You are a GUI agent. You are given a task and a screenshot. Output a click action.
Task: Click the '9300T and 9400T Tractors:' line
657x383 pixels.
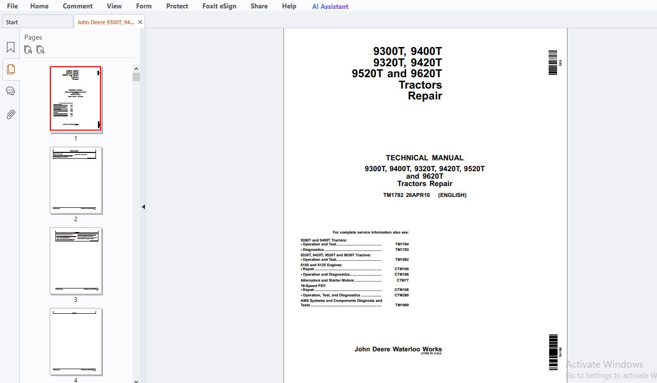click(324, 240)
